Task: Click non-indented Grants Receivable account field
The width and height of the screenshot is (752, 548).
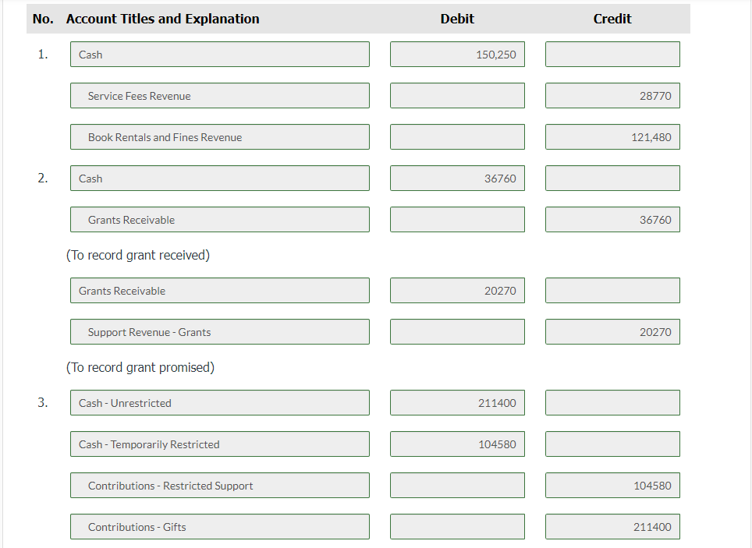Action: point(220,290)
